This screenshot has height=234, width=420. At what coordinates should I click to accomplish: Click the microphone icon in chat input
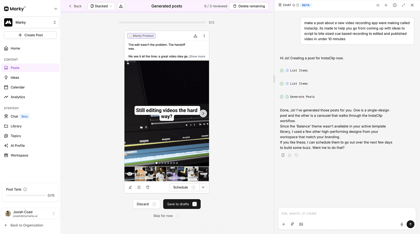tap(402, 224)
